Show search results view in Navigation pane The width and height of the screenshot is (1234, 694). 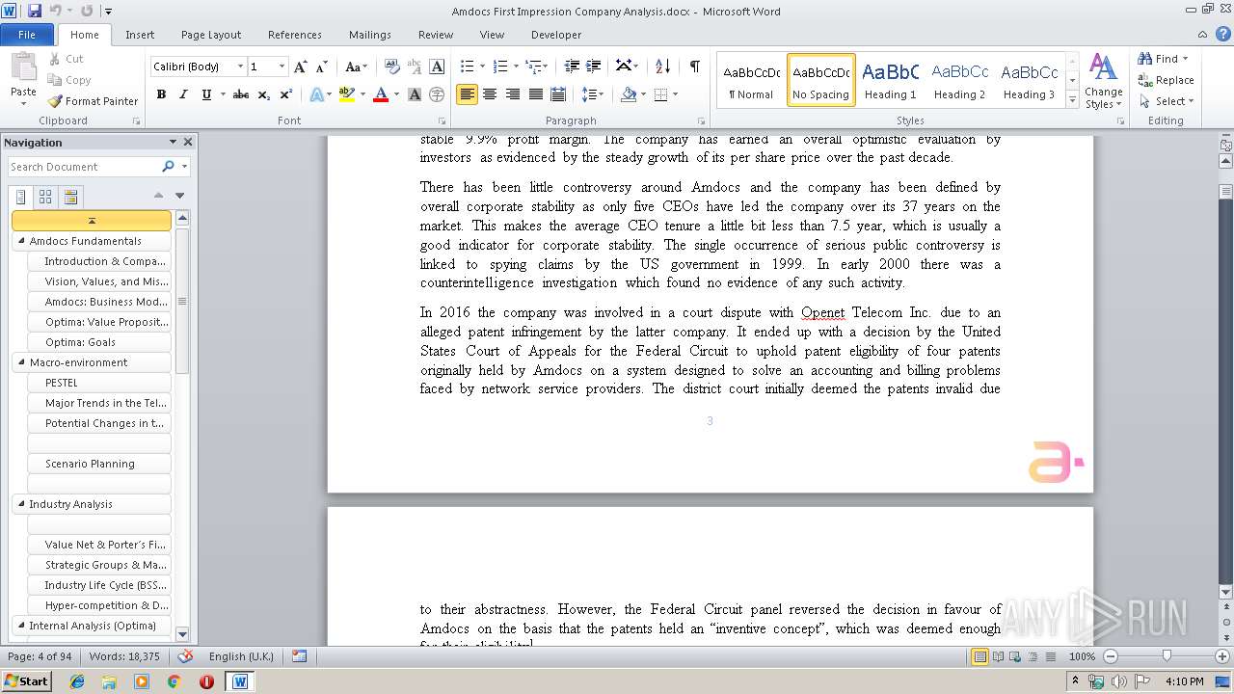pos(70,197)
